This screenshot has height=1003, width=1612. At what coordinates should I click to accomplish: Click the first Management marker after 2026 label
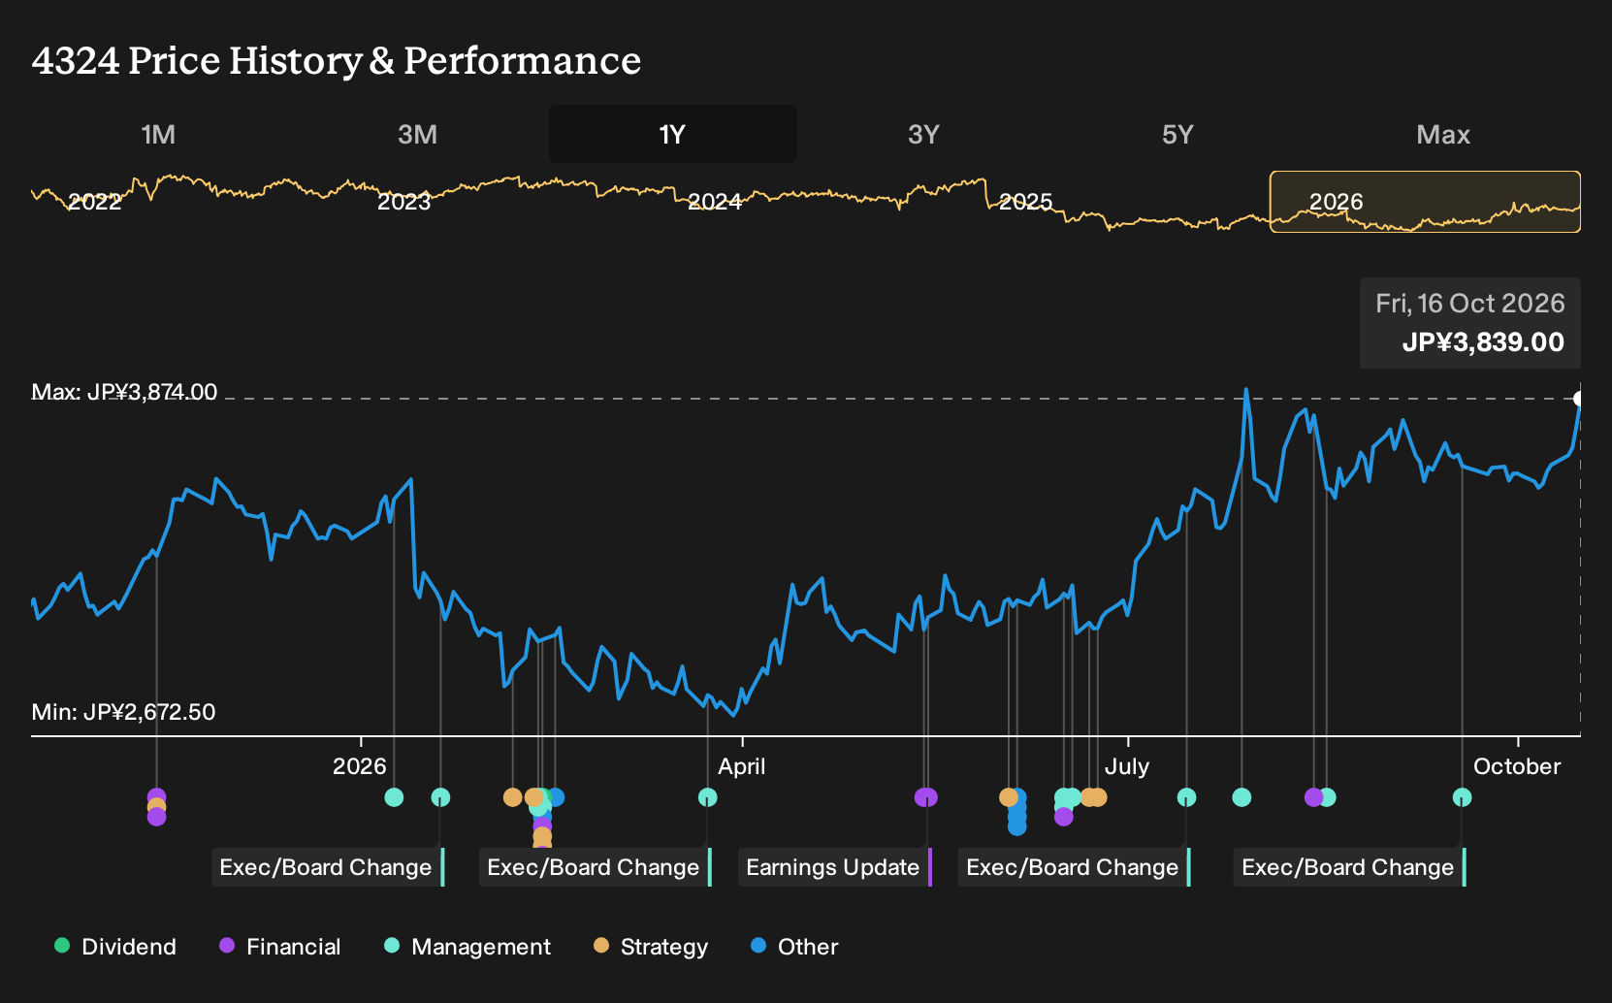(394, 797)
